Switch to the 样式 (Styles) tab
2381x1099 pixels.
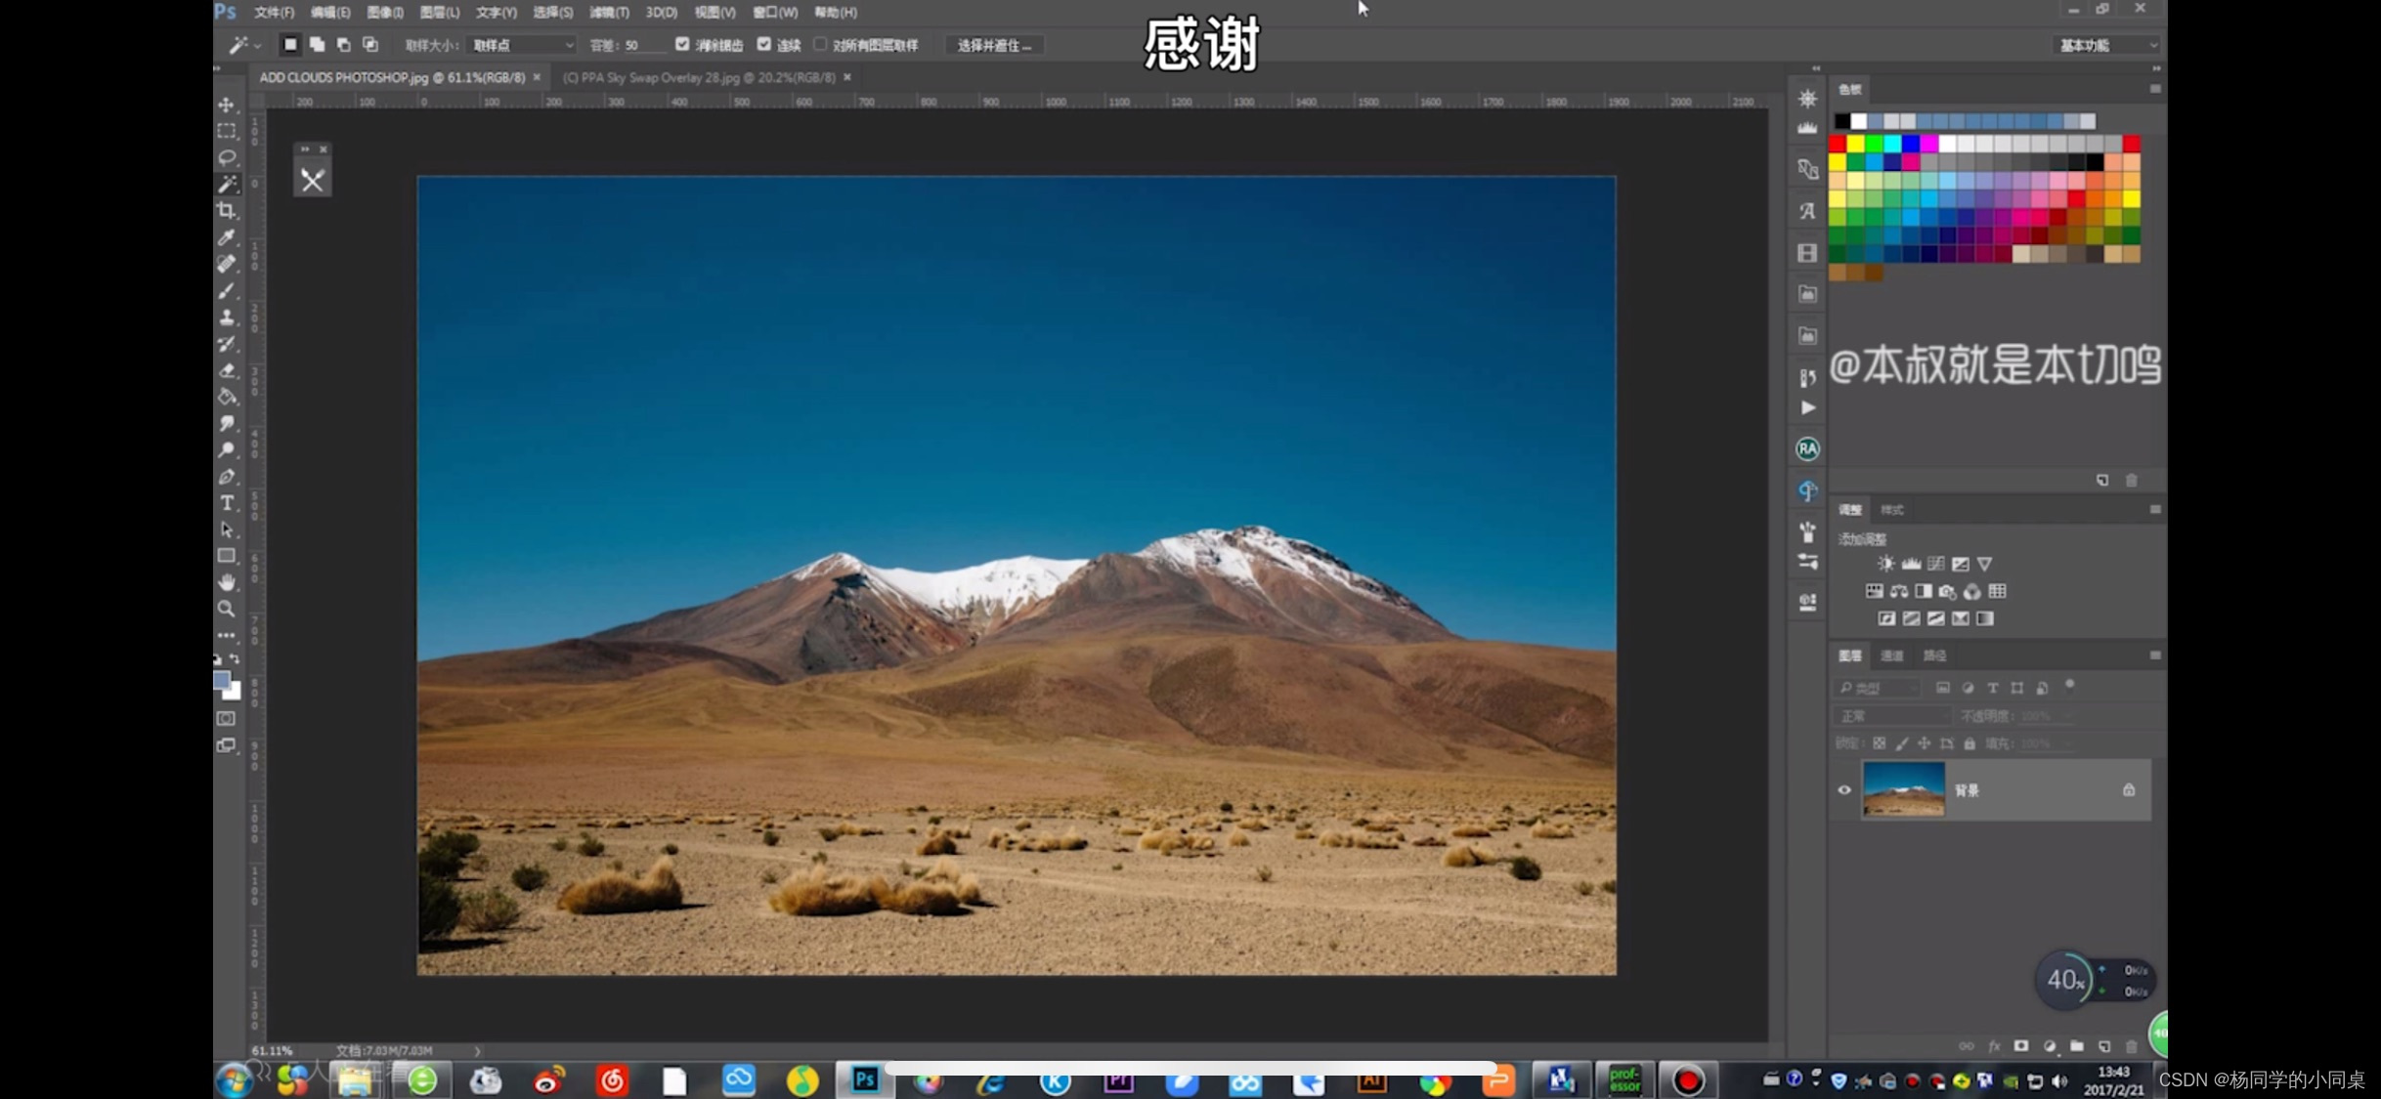1892,510
